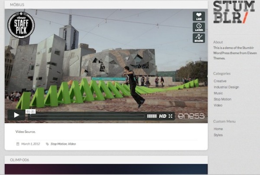
Task: Browse the Stop Motion category in the sidebar
Action: (x=222, y=99)
